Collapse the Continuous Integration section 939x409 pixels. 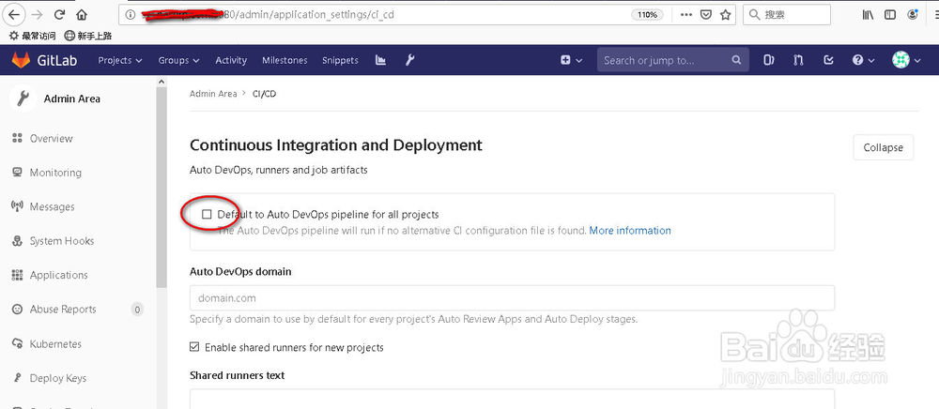click(x=883, y=147)
